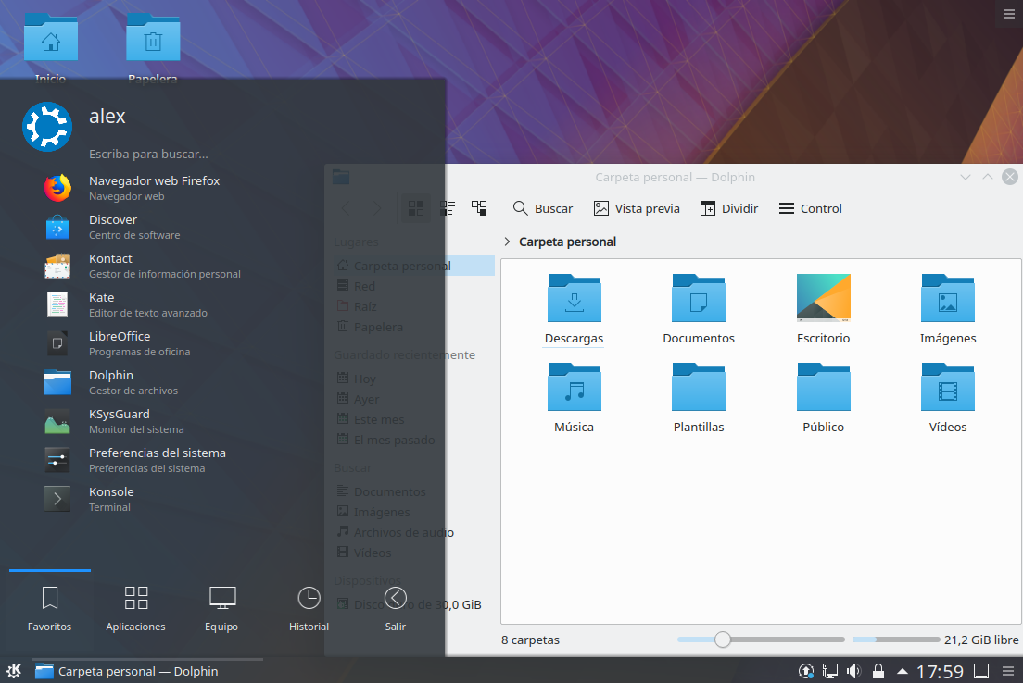Viewport: 1023px width, 683px height.
Task: Toggle Dividir split view in Dolphin
Action: (x=728, y=208)
